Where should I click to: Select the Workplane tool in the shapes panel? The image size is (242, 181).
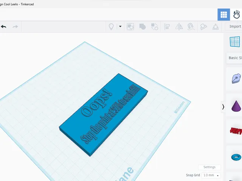[235, 41]
